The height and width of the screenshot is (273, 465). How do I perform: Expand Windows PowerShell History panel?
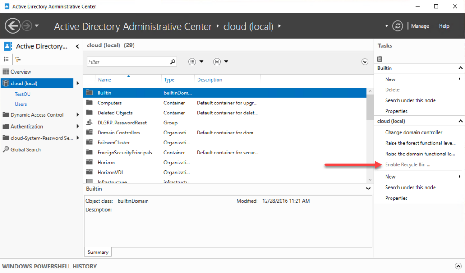coord(458,266)
